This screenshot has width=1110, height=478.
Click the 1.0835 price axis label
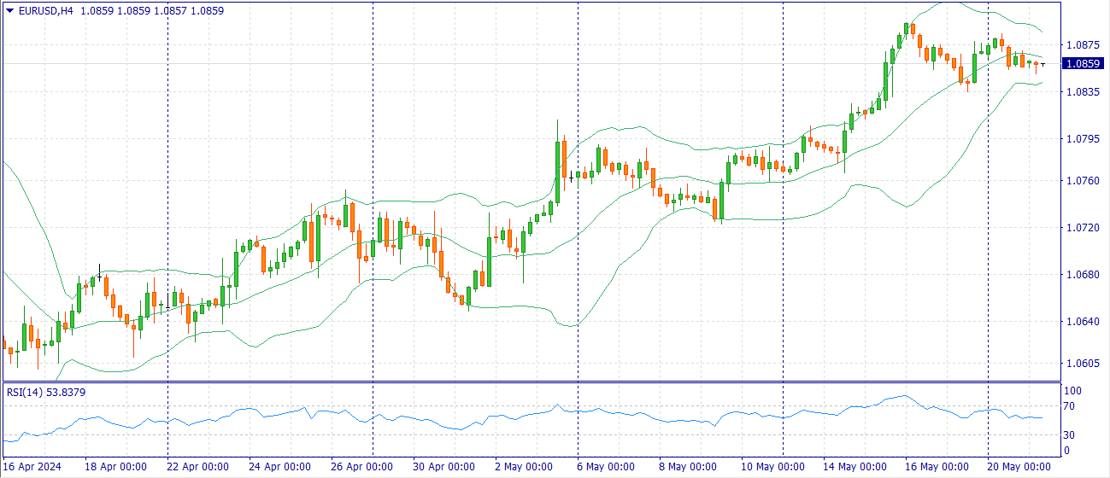pyautogui.click(x=1082, y=91)
